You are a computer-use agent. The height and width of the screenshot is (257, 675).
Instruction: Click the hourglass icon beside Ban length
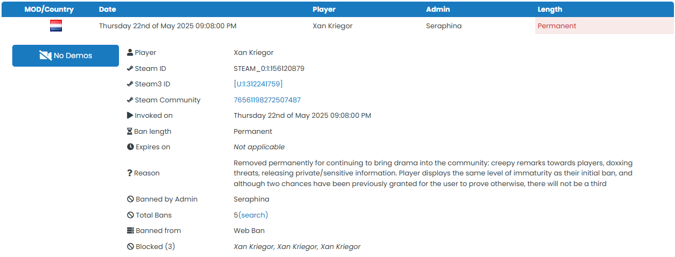pyautogui.click(x=130, y=131)
